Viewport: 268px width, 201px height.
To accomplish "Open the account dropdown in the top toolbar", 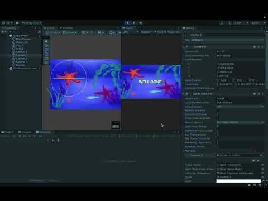I will [7, 23].
